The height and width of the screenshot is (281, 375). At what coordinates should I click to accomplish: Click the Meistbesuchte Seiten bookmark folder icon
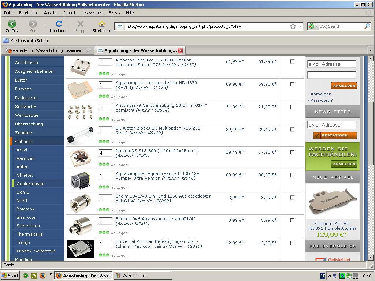(6, 41)
